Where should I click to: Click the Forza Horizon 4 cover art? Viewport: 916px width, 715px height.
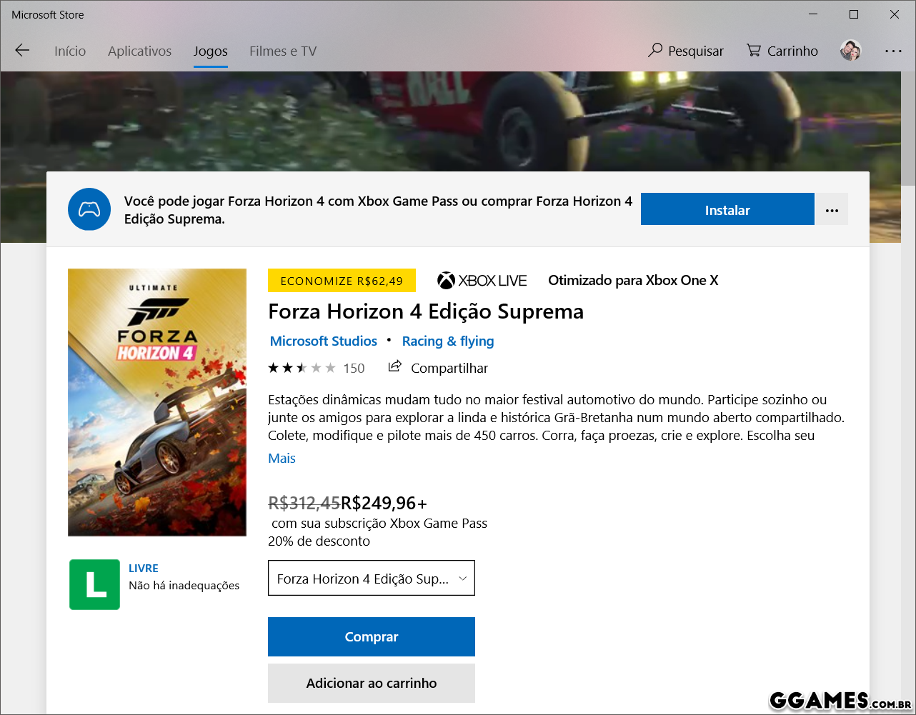tap(157, 402)
